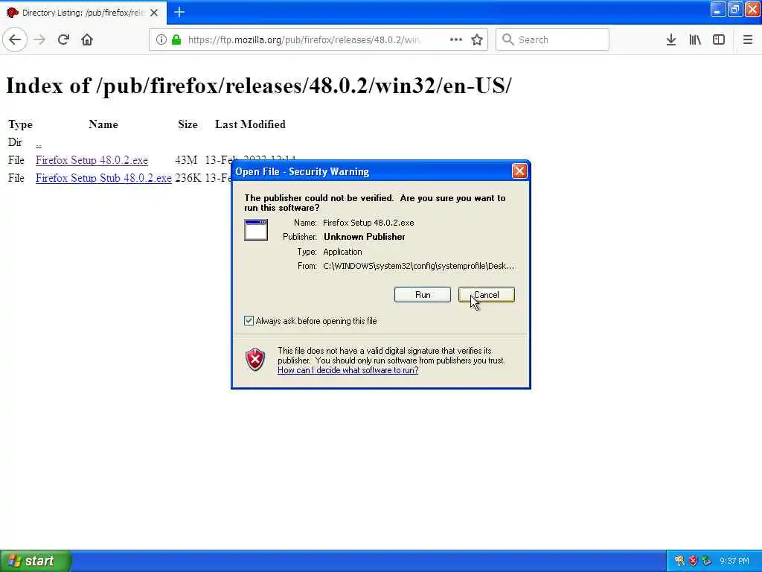Viewport: 762px width, 572px height.
Task: Click the taskbar clock 9:37 PM
Action: (x=734, y=562)
